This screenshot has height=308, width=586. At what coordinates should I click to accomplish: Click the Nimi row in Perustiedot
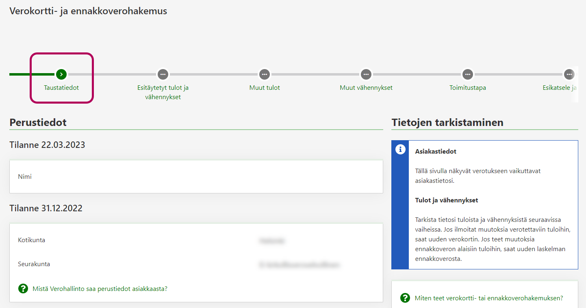click(196, 177)
